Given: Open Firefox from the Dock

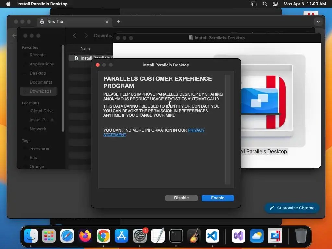Looking at the screenshot, I should [x=85, y=236].
